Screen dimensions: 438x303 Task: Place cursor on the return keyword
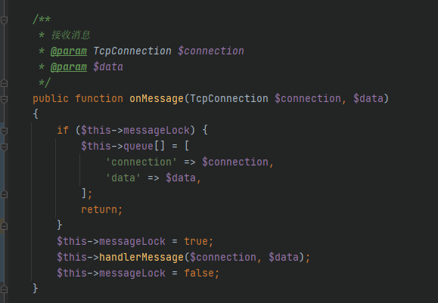(99, 209)
